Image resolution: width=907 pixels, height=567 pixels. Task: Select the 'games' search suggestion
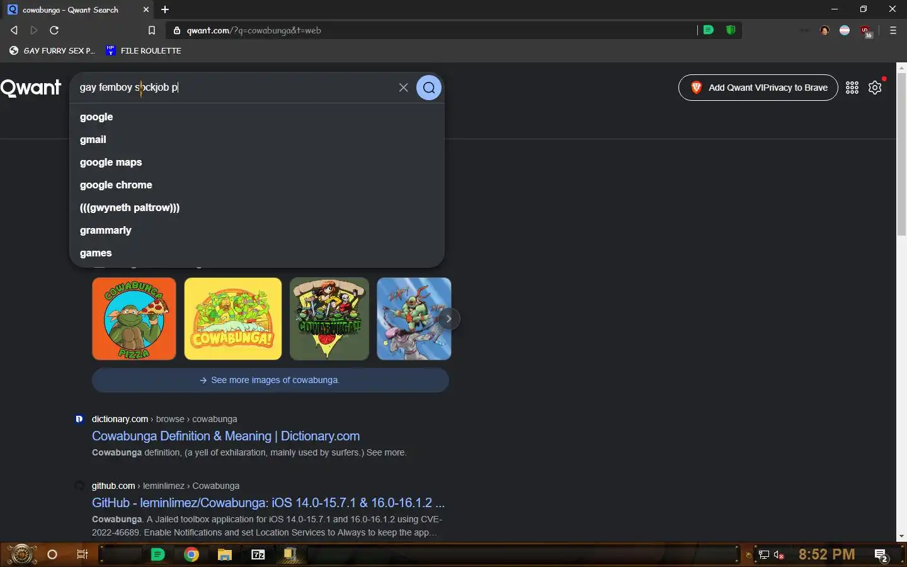[x=257, y=253]
